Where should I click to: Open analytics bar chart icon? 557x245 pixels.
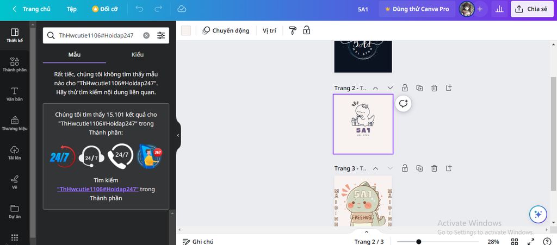(x=499, y=9)
